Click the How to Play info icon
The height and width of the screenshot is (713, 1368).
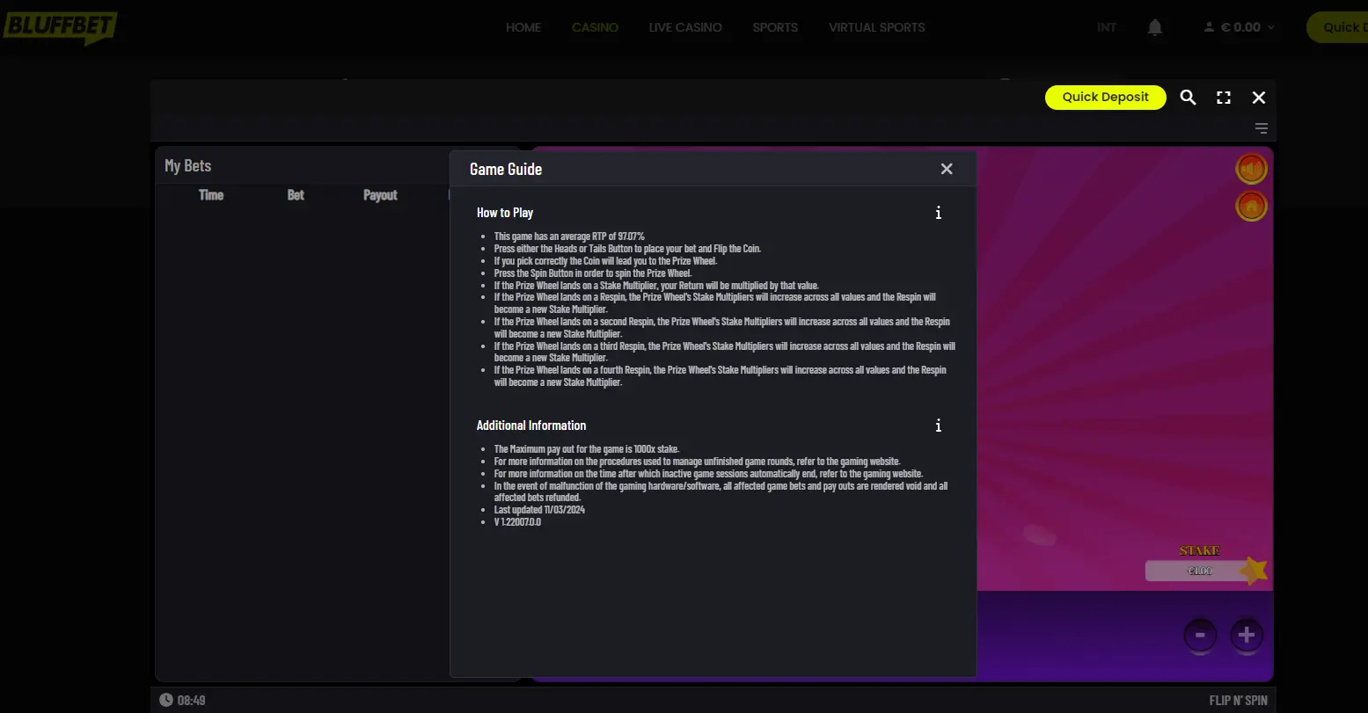point(939,213)
